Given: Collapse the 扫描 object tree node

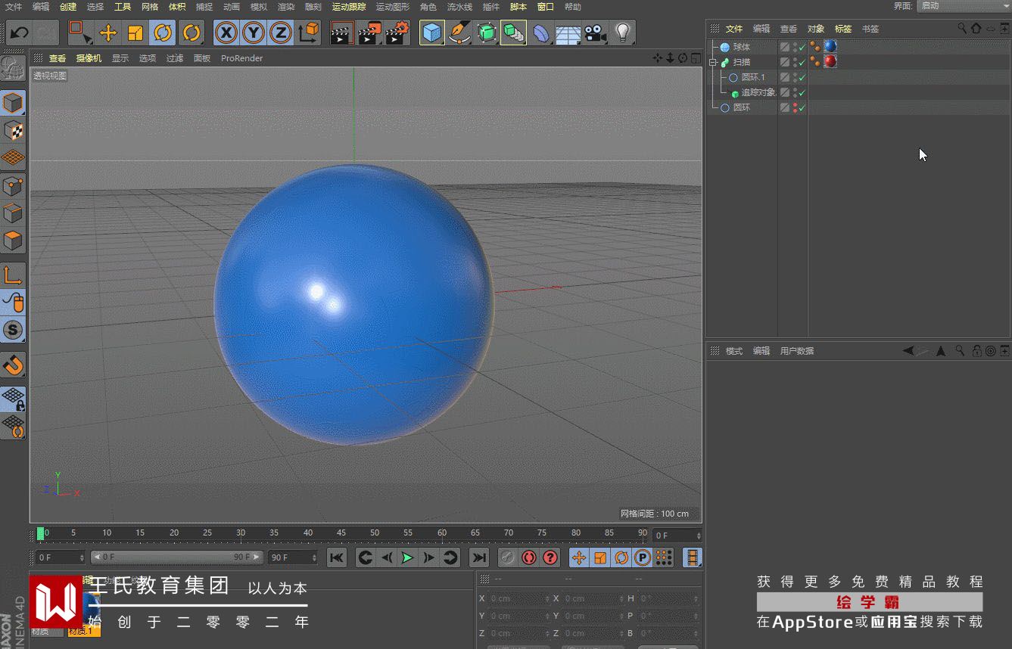Looking at the screenshot, I should click(x=713, y=63).
